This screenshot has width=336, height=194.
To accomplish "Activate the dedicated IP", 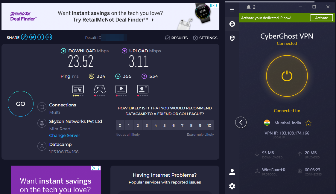I will click(x=321, y=18).
